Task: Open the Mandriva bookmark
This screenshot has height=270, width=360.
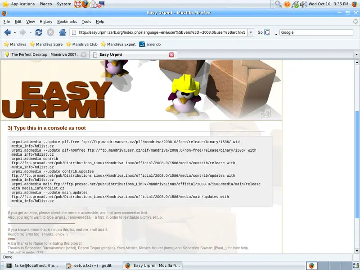Action: 15,44
